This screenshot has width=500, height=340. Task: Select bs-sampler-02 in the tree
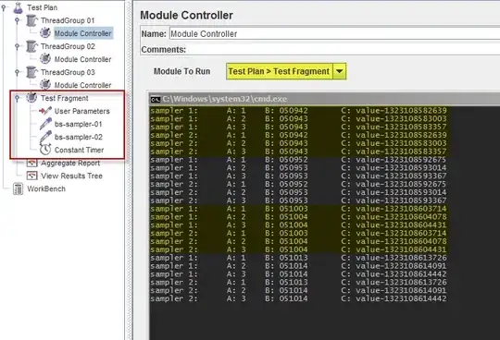pos(79,137)
